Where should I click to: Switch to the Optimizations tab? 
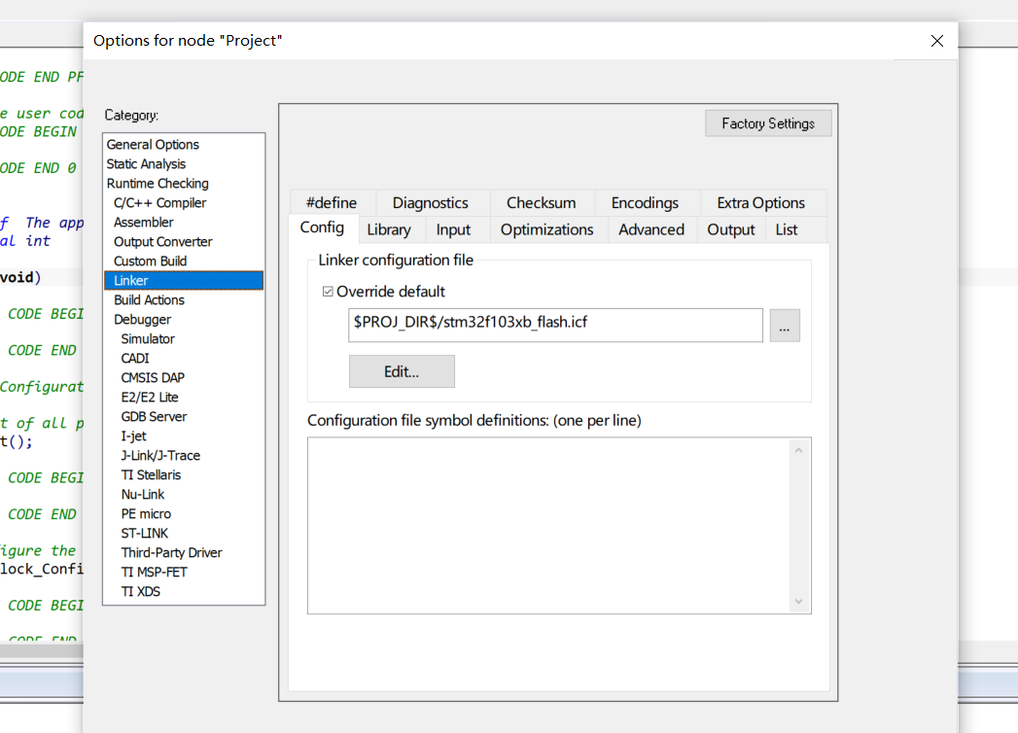pos(546,229)
